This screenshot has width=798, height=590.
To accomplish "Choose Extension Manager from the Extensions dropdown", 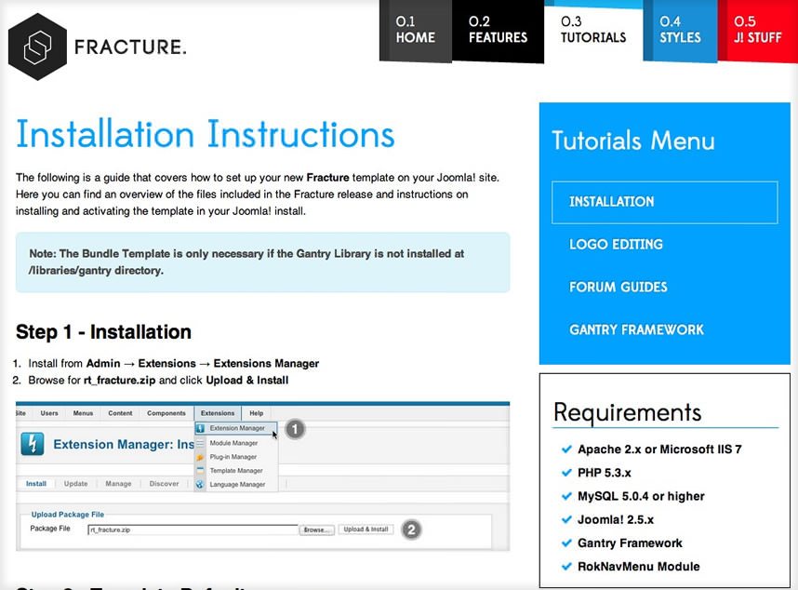I will (x=236, y=428).
